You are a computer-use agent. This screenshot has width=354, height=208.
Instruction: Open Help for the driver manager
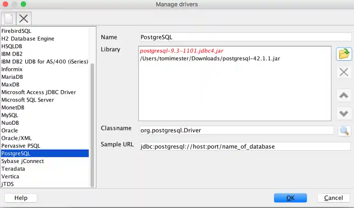pyautogui.click(x=20, y=198)
